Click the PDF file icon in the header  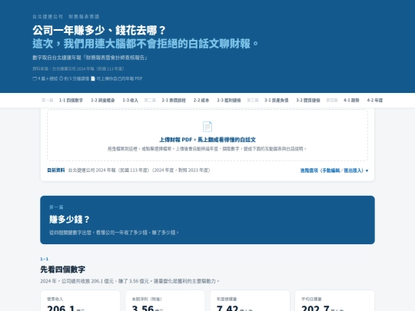coord(93,78)
